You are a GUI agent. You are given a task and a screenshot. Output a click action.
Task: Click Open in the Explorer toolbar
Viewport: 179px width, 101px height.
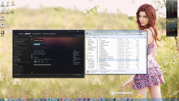point(95,37)
